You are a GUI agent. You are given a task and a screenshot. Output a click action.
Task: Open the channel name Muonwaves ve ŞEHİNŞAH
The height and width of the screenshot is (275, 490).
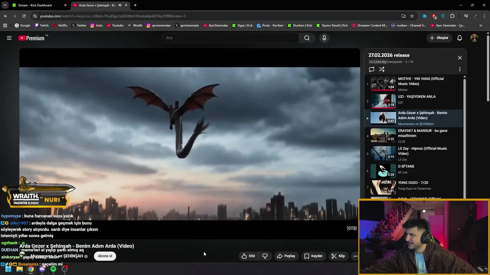(x=57, y=256)
